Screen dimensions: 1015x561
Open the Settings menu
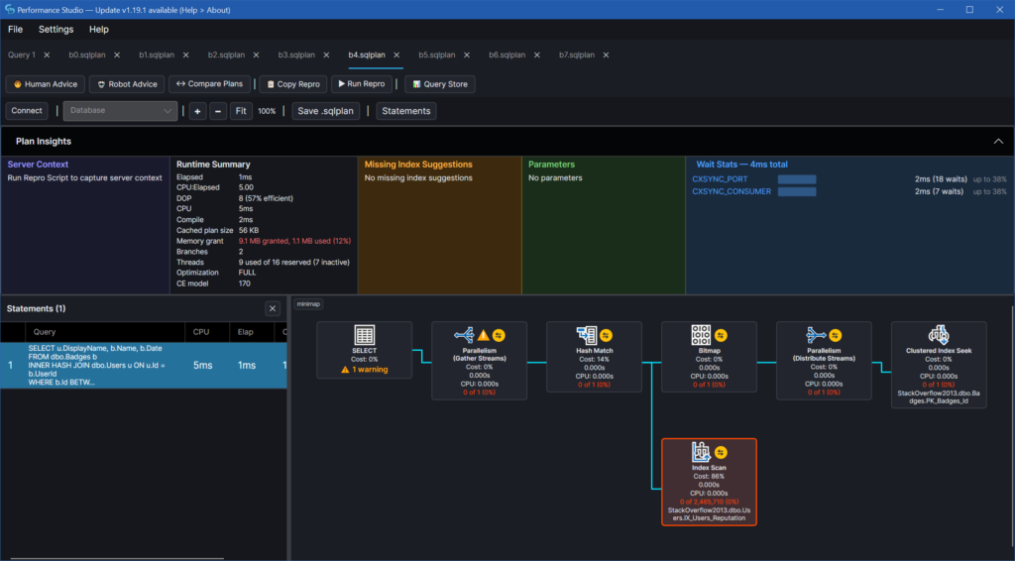[x=56, y=29]
